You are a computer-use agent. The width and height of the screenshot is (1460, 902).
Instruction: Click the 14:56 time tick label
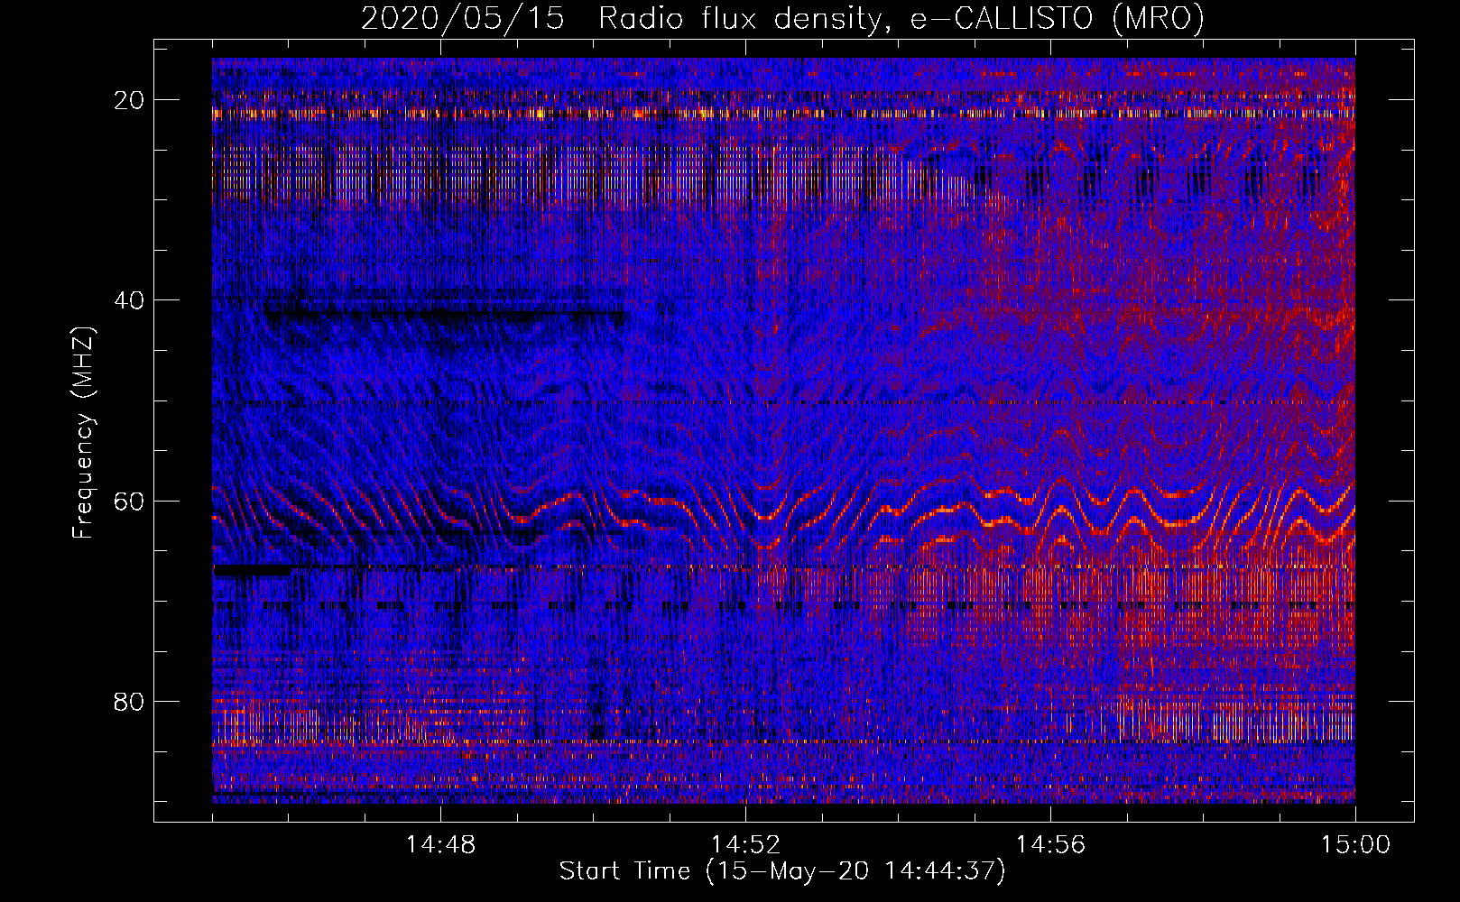(1050, 845)
